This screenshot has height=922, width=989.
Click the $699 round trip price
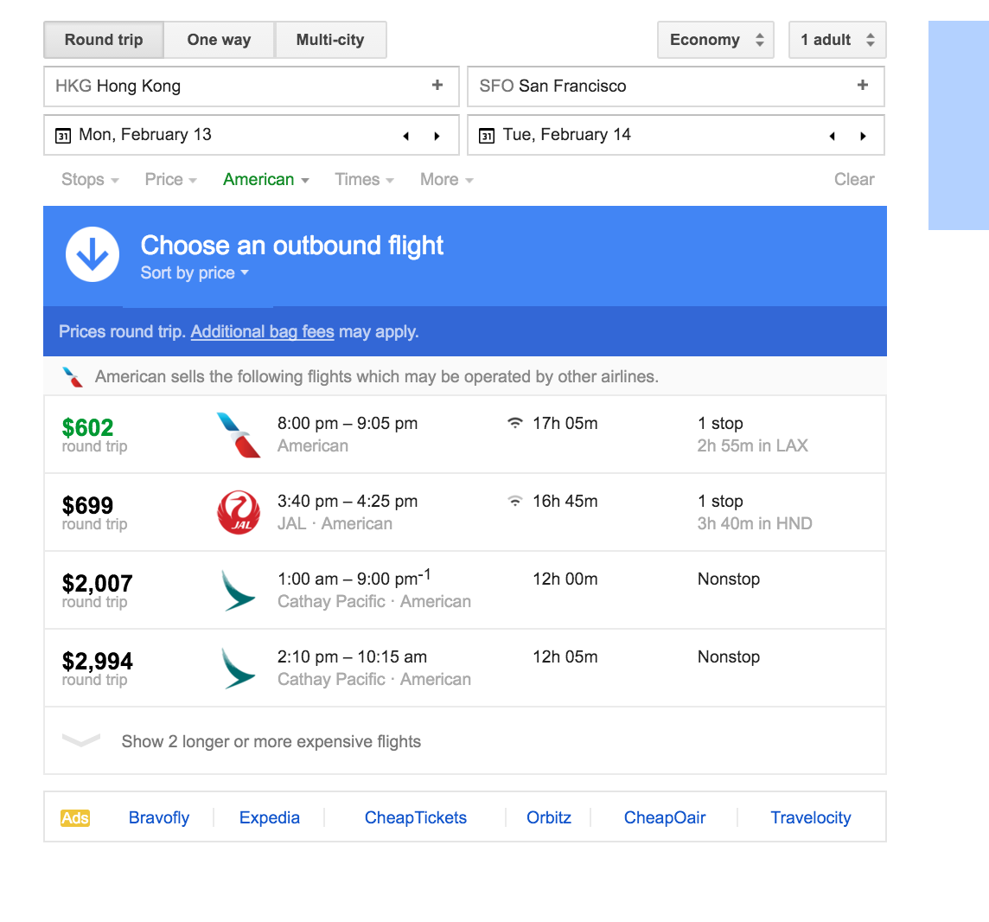coord(87,505)
